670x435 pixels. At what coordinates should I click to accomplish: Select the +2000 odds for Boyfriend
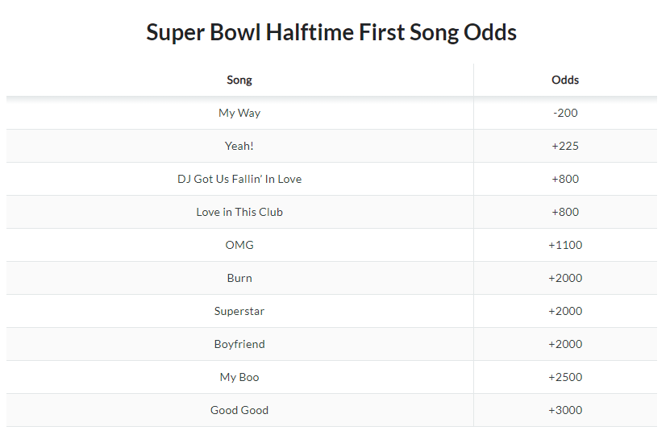[x=565, y=344]
